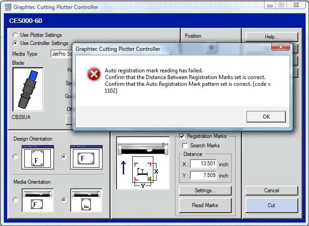Select Use Plotter Settings radio button
The height and width of the screenshot is (226, 309).
tap(15, 35)
